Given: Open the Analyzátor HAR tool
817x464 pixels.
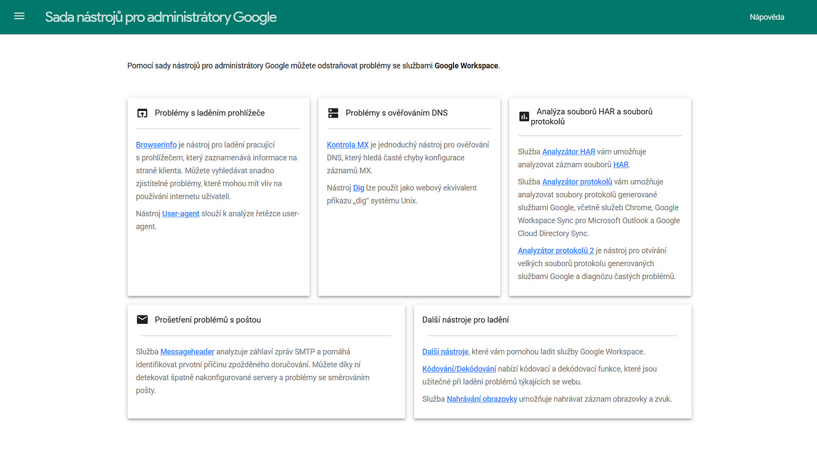Looking at the screenshot, I should tap(568, 151).
